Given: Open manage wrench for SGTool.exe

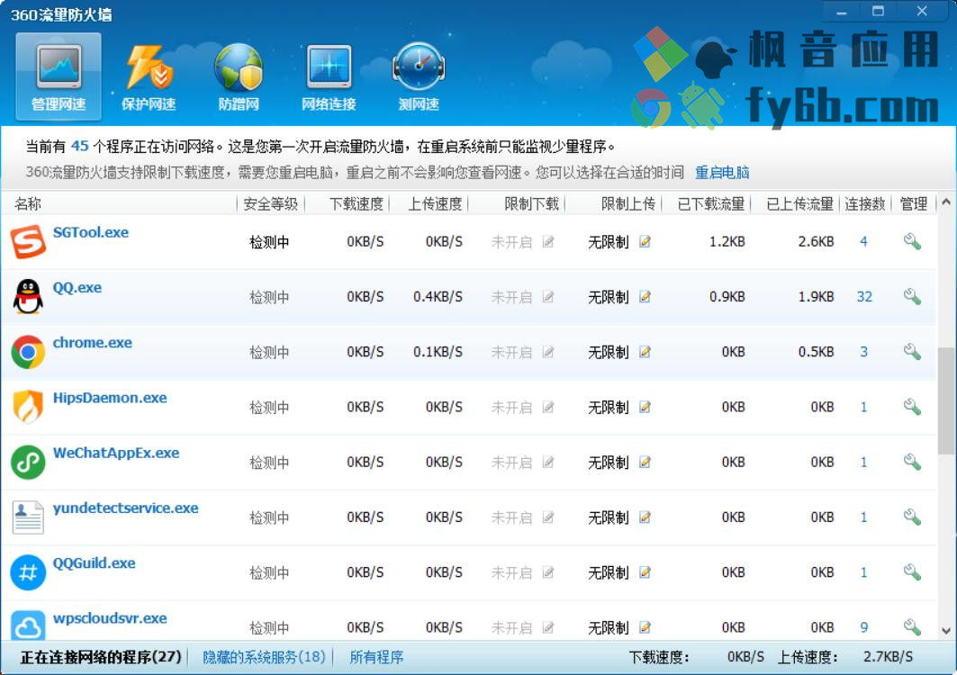Looking at the screenshot, I should (x=913, y=242).
